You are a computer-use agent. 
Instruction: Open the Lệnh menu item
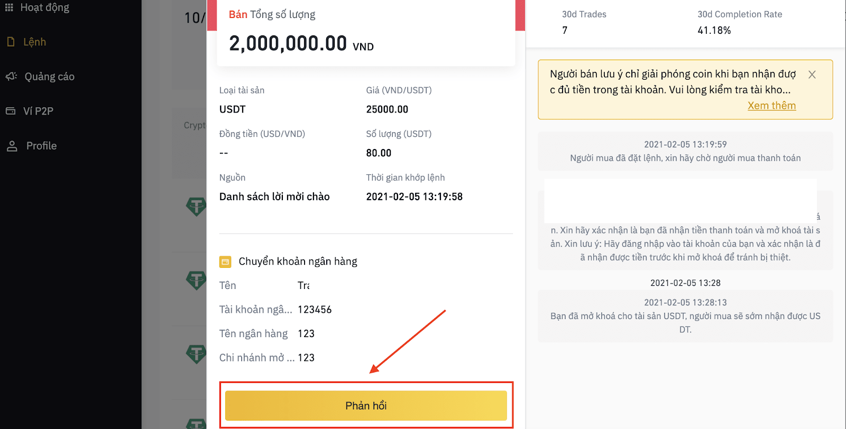(34, 42)
